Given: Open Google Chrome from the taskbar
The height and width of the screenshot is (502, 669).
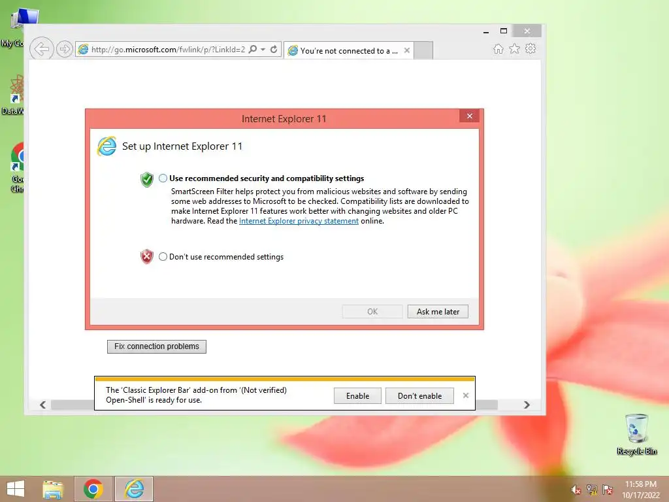Looking at the screenshot, I should tap(93, 489).
